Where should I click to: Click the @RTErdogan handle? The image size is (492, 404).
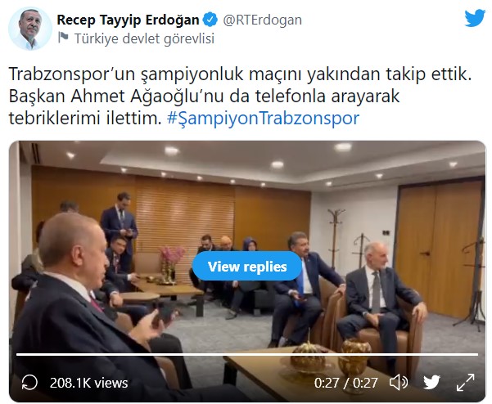tap(262, 20)
